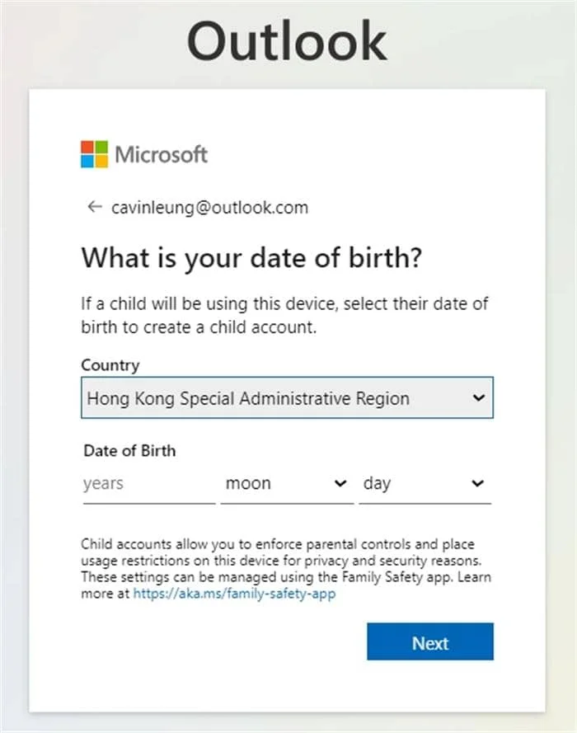
Task: Click the chevron beside the moon selector
Action: (x=340, y=483)
